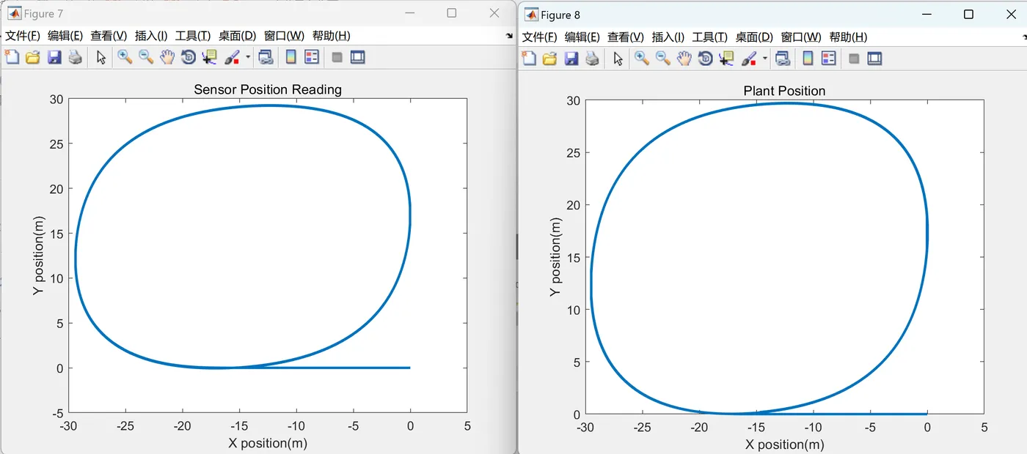Click New Figure icon in Figure 7
The width and height of the screenshot is (1027, 454).
pyautogui.click(x=12, y=57)
